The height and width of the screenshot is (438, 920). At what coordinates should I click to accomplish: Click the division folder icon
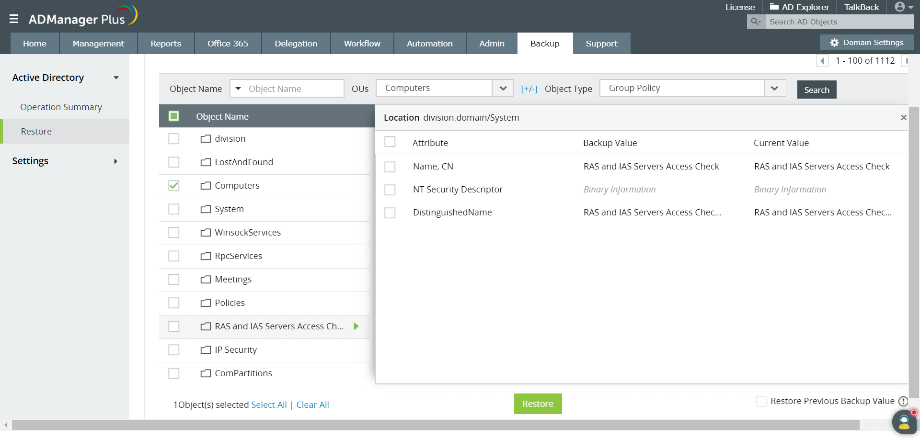click(x=206, y=139)
